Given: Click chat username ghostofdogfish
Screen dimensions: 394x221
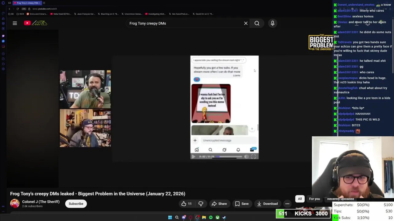Looking at the screenshot, I should (348, 88).
